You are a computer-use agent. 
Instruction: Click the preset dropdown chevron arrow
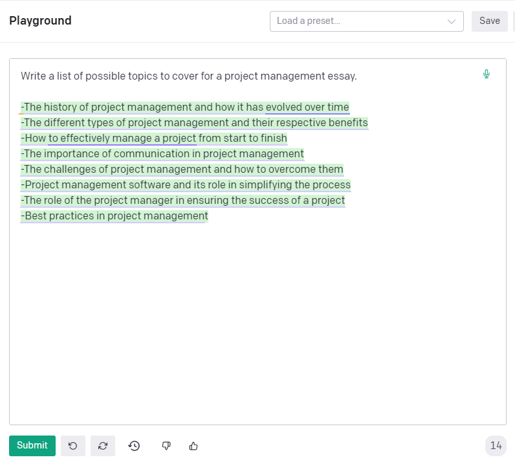[x=452, y=22]
